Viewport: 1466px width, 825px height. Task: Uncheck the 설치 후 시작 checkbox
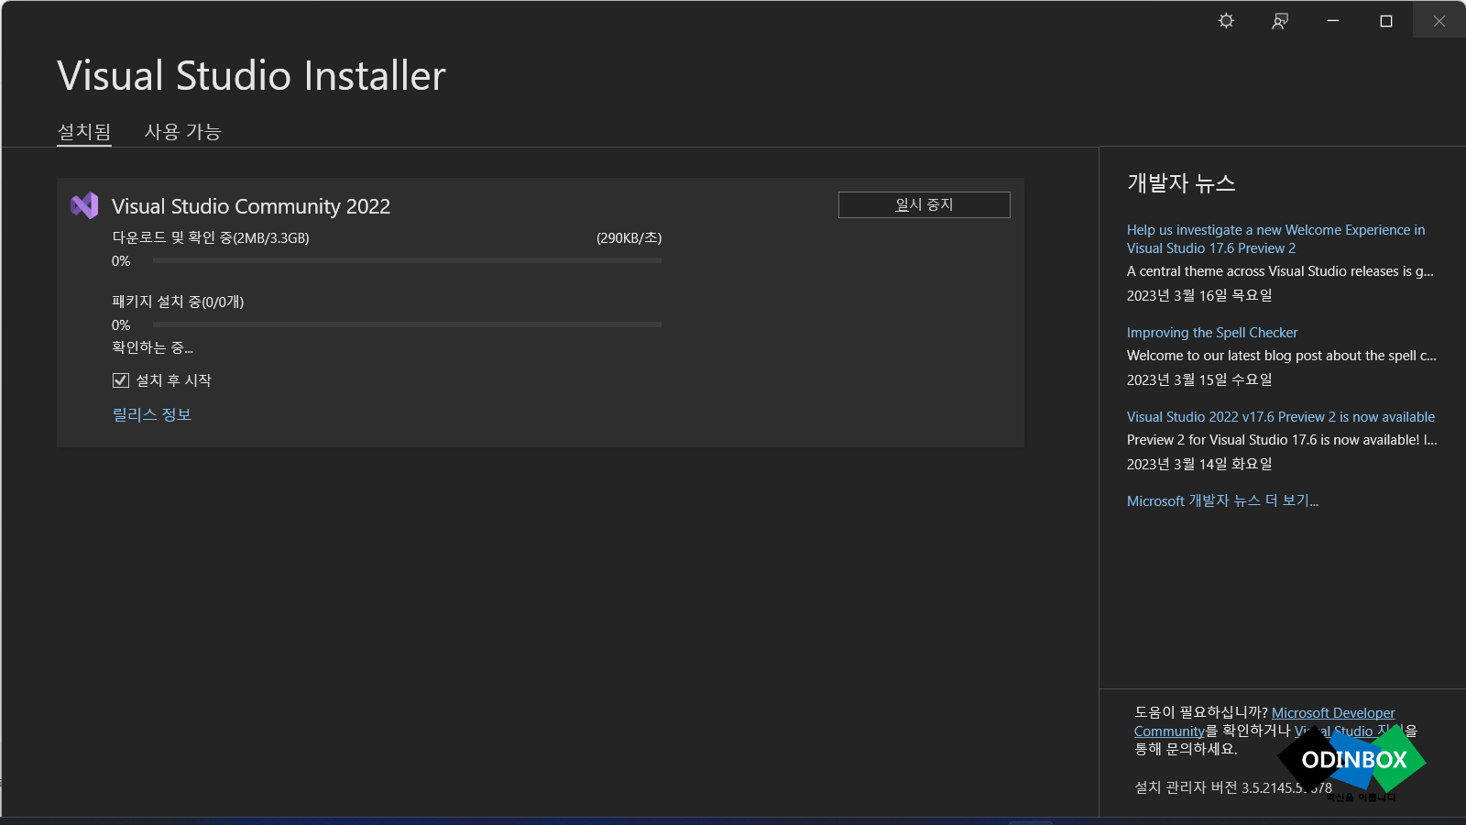click(120, 380)
